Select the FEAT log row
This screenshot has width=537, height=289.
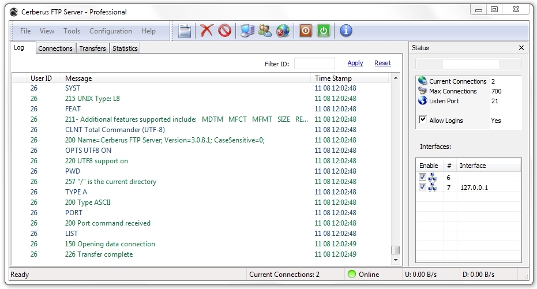[x=201, y=109]
